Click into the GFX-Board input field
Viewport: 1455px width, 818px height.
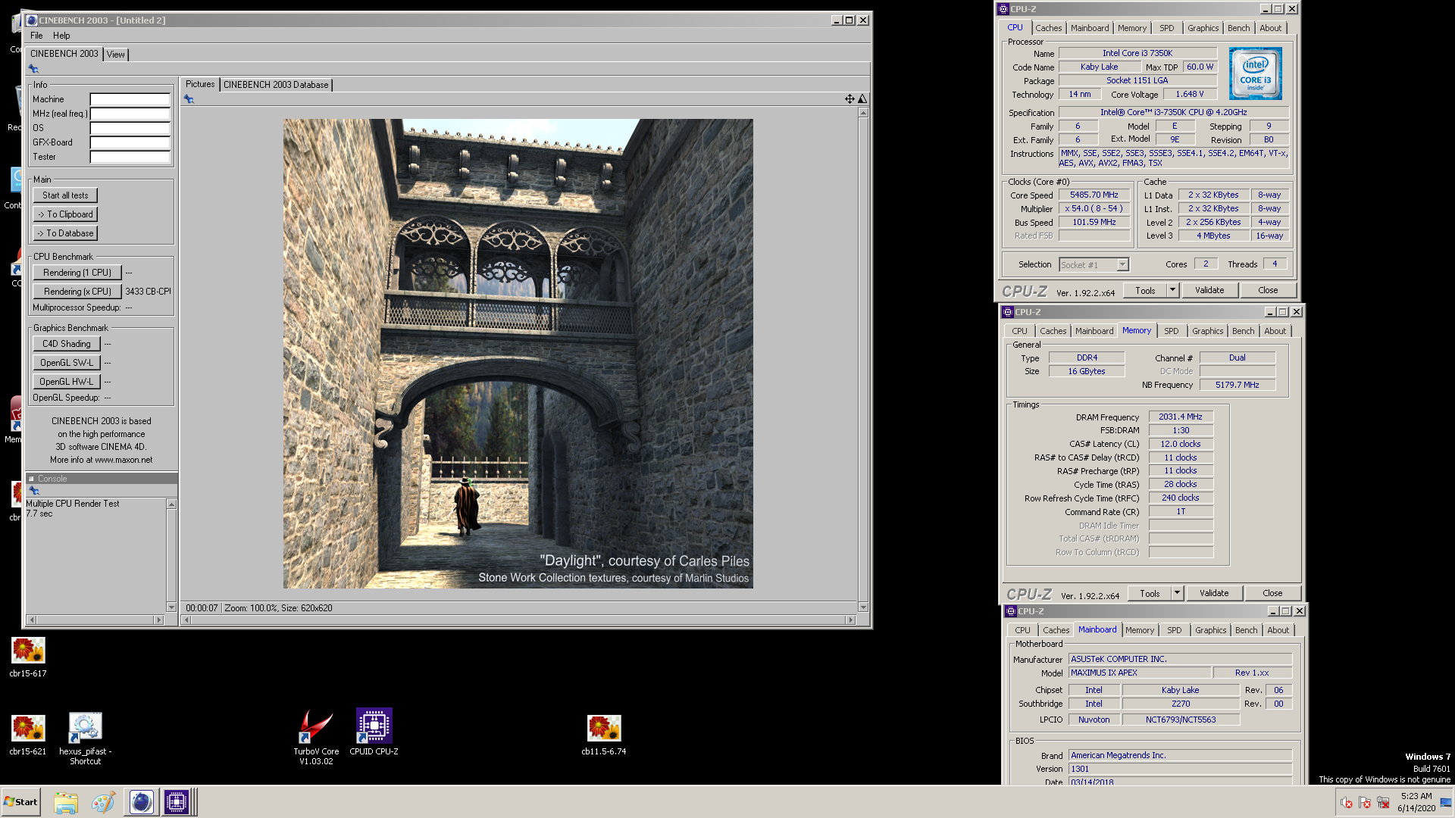(x=130, y=142)
